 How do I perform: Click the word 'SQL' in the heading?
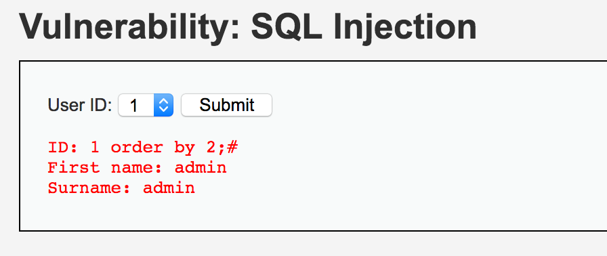click(287, 26)
